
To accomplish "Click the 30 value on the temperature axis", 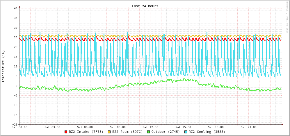I will (15, 28).
